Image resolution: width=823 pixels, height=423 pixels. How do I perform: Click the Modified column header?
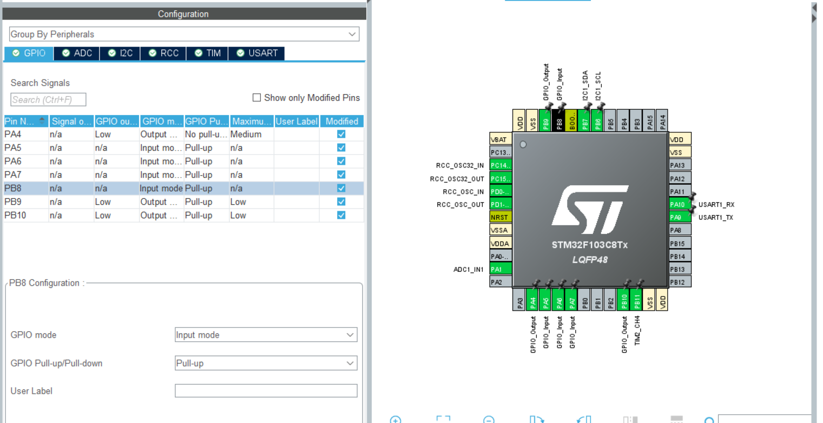tap(341, 121)
